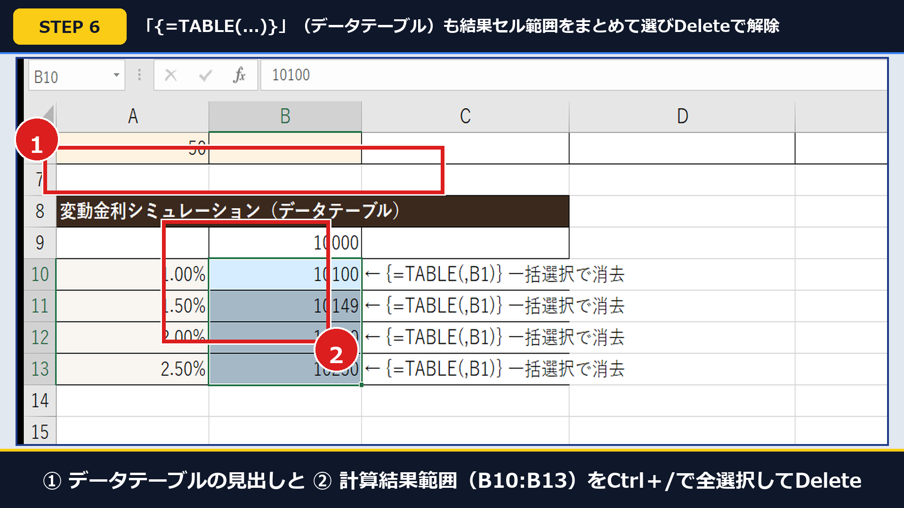Select row 10 header
904x508 pixels.
40,274
